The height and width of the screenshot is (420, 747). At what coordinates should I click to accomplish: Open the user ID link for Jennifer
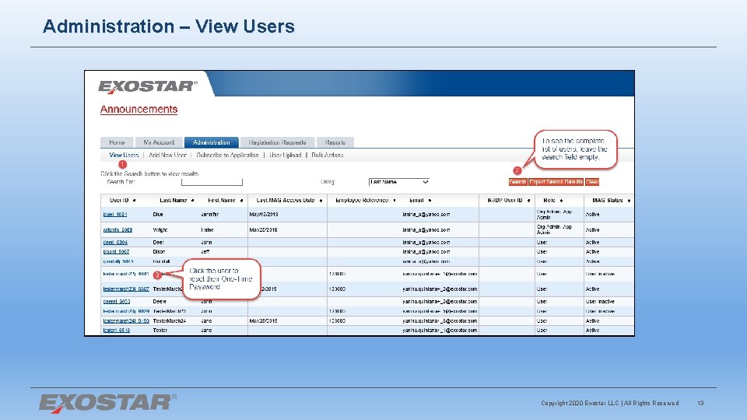coord(115,215)
